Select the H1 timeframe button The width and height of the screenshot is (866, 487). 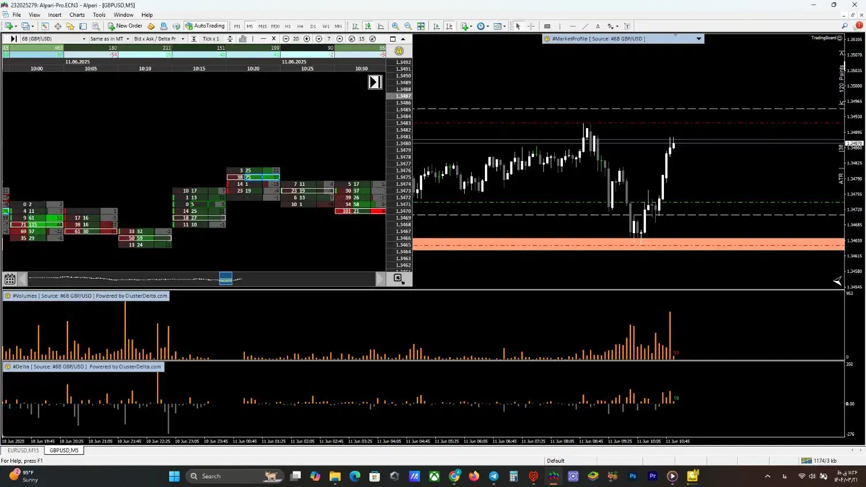tap(288, 27)
